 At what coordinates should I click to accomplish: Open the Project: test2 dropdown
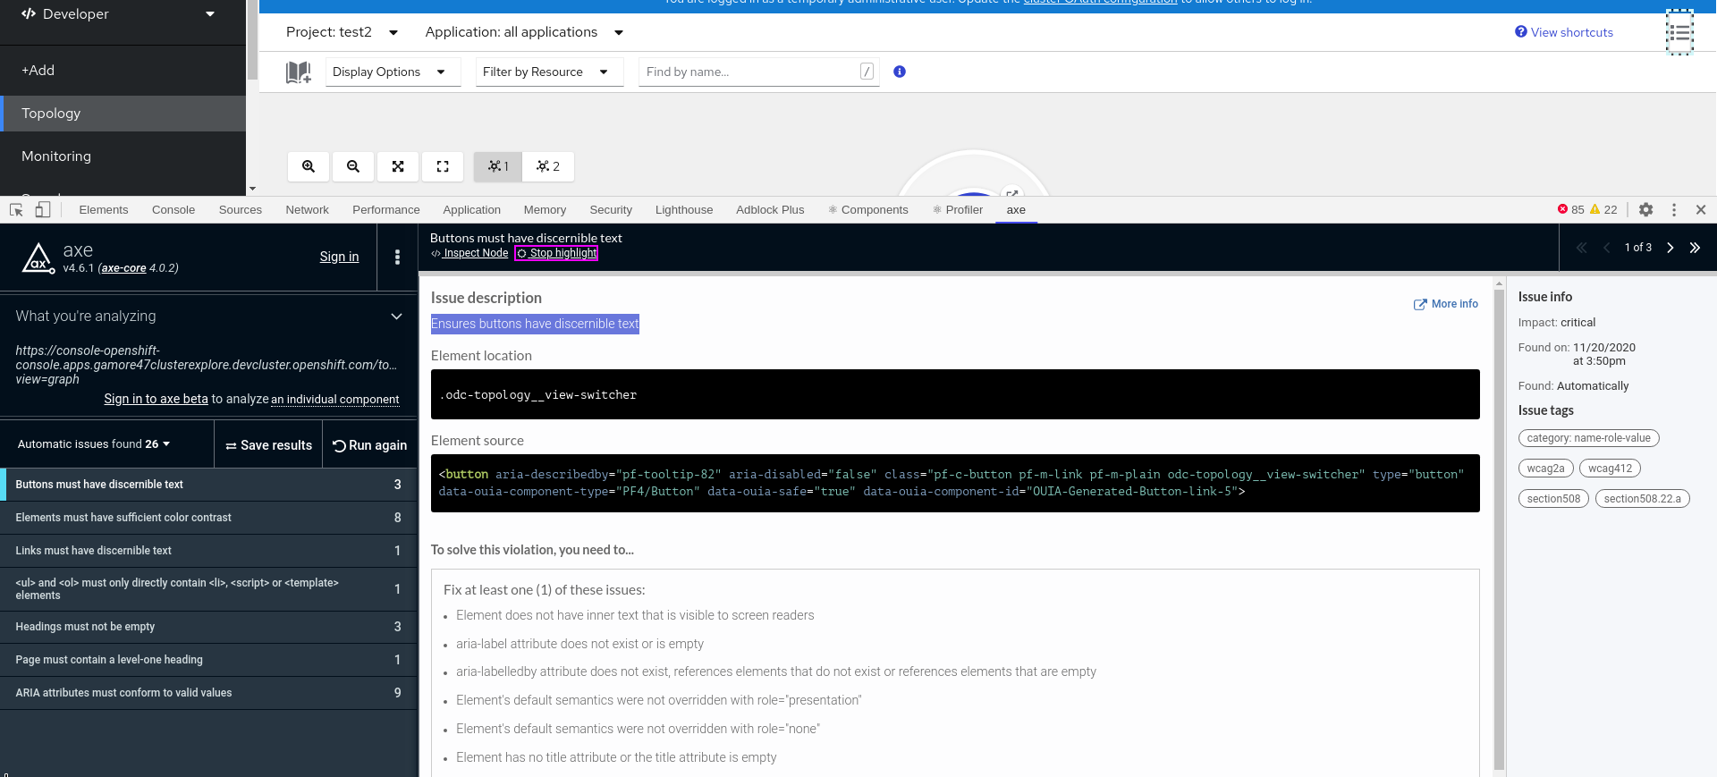342,32
